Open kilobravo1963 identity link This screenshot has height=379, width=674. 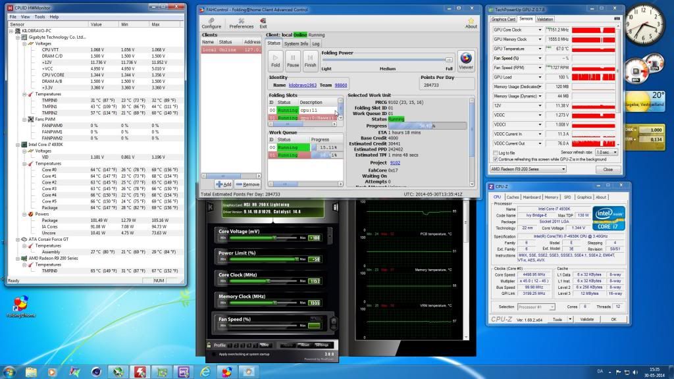coord(303,85)
